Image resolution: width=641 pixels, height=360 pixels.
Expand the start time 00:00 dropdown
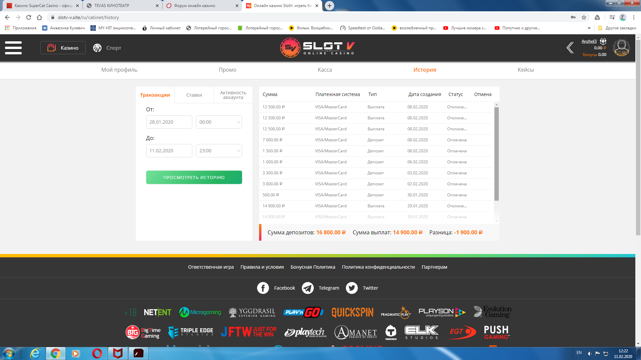point(219,122)
